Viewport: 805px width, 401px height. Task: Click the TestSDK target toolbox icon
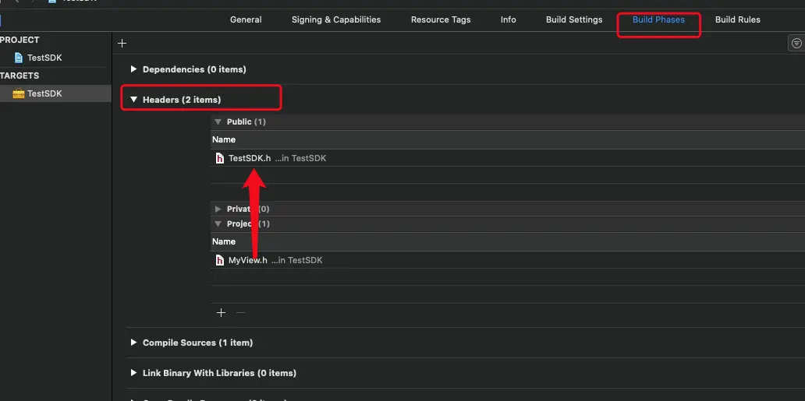[x=19, y=94]
